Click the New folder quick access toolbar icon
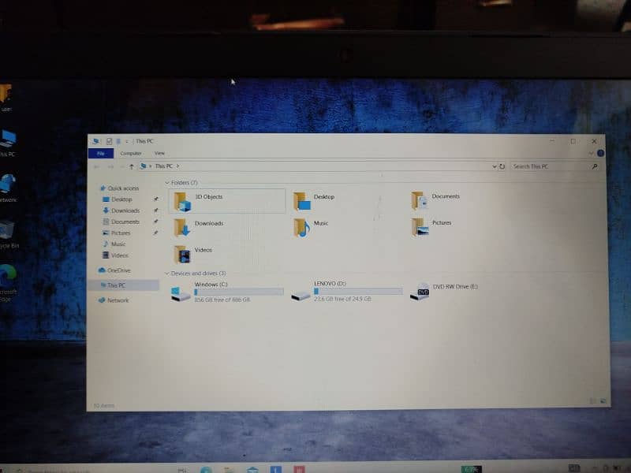The image size is (631, 473). click(x=118, y=141)
